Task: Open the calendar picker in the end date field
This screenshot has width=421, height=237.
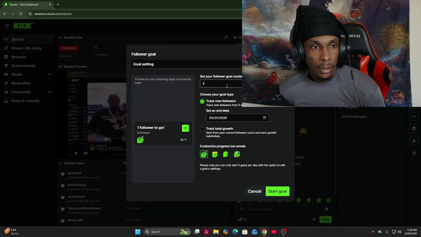Action: (x=264, y=118)
